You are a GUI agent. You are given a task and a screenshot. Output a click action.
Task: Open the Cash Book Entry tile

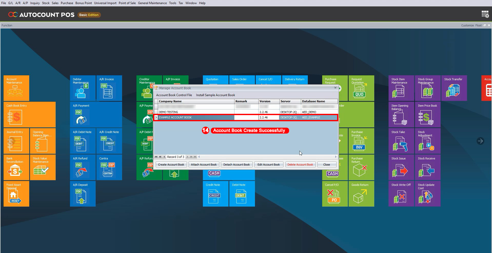click(29, 114)
